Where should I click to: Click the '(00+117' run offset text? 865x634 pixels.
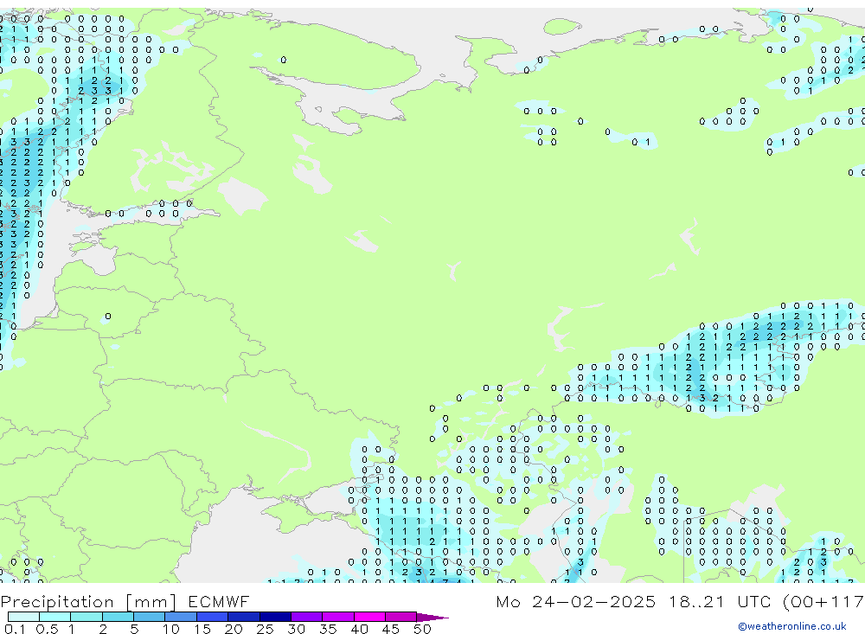point(823,601)
